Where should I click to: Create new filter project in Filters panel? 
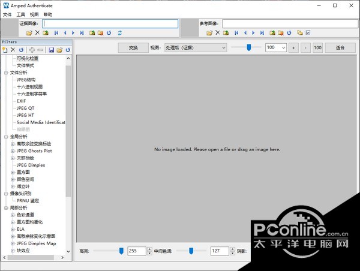pos(5,50)
